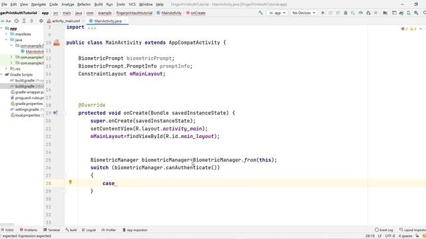Click the onCreate breadcrumb
The image size is (426, 239).
pos(196,13)
